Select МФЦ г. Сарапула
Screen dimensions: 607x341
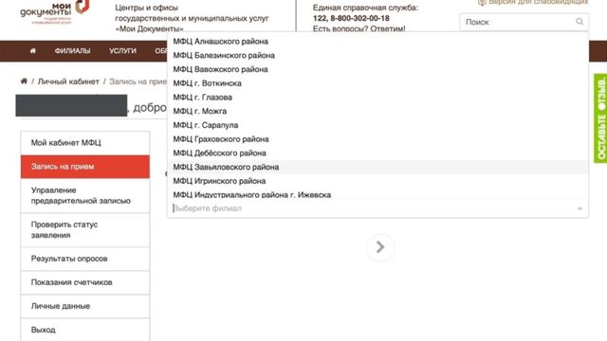click(378, 125)
